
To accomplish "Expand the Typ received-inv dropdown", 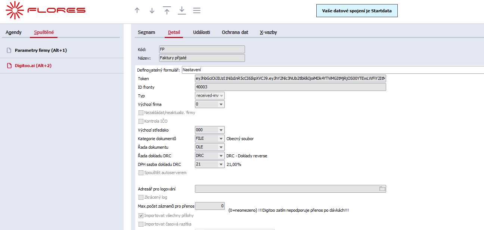I will (221, 96).
